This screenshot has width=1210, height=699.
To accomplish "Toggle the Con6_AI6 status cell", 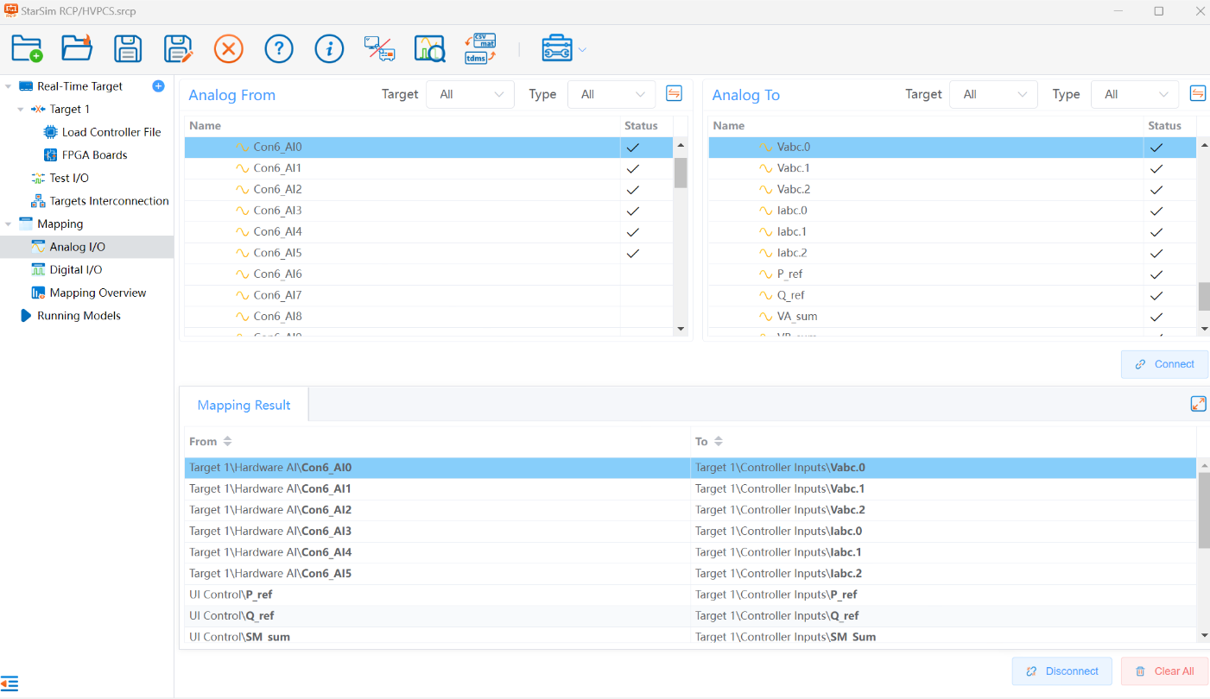I will tap(645, 274).
